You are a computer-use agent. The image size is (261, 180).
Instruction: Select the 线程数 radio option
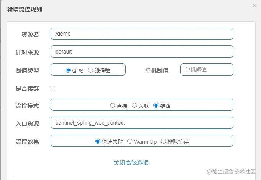pos(91,70)
